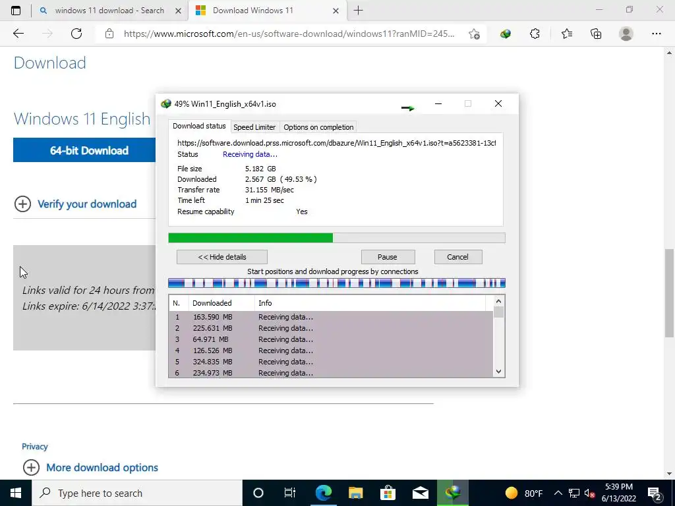Click the Type here to search box
675x506 pixels.
pos(137,493)
